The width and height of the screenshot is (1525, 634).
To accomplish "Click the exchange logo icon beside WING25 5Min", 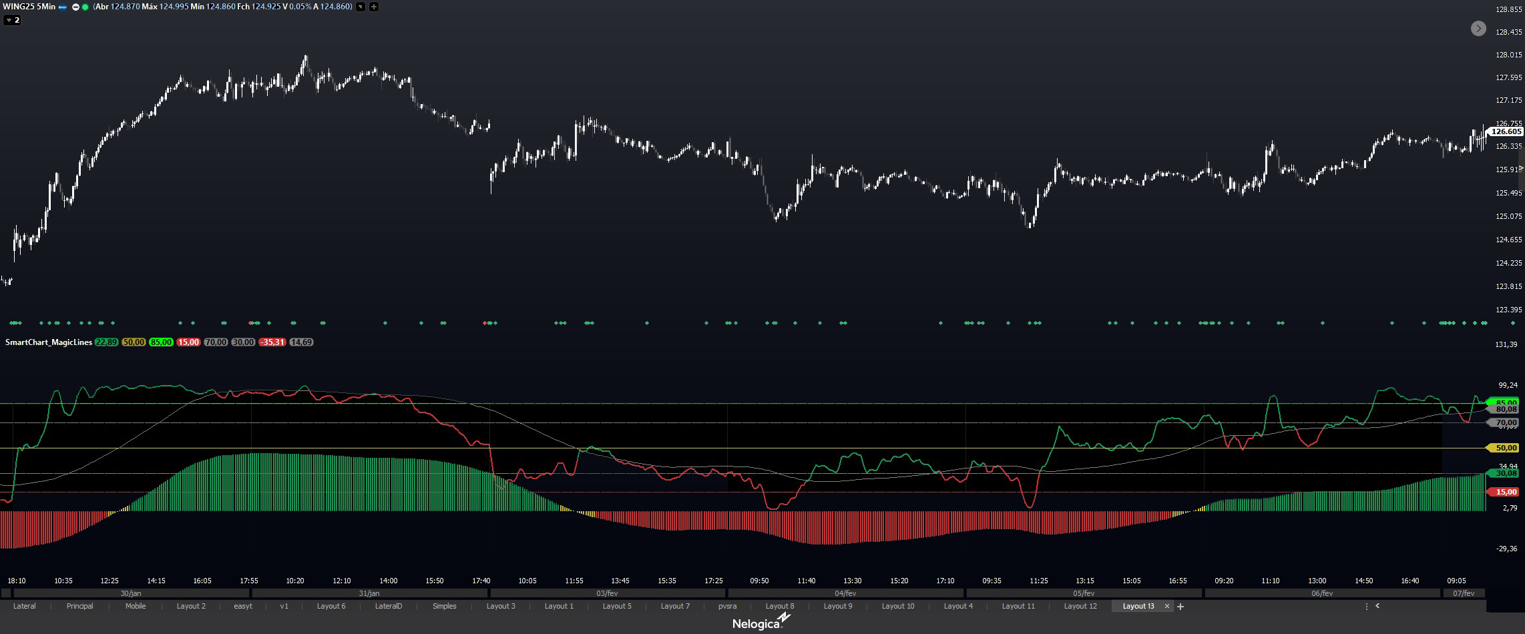I will [63, 7].
